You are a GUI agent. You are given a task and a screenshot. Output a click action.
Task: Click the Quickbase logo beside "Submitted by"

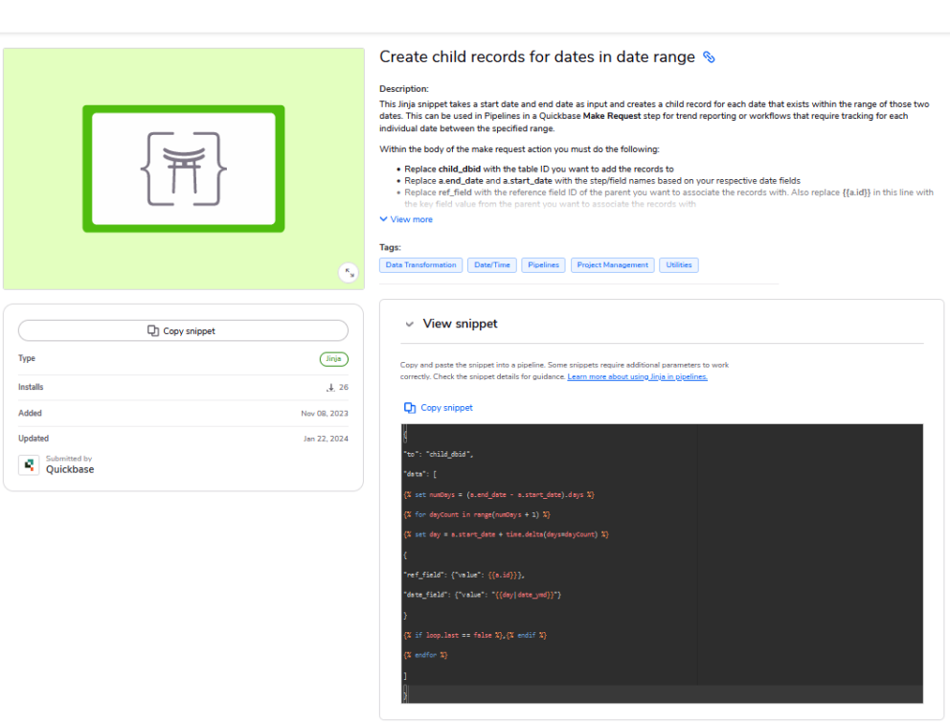tap(29, 464)
